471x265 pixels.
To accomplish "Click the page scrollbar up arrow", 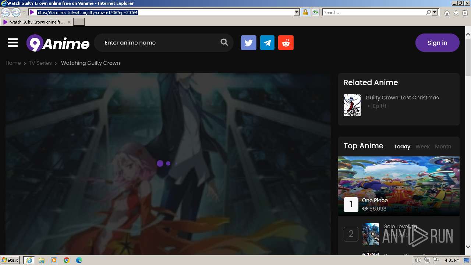I will (468, 34).
